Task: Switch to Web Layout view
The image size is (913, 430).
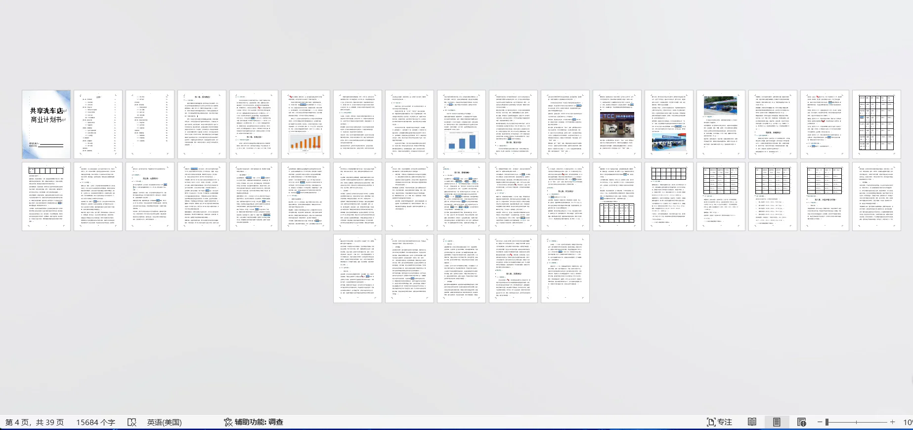Action: pyautogui.click(x=802, y=422)
